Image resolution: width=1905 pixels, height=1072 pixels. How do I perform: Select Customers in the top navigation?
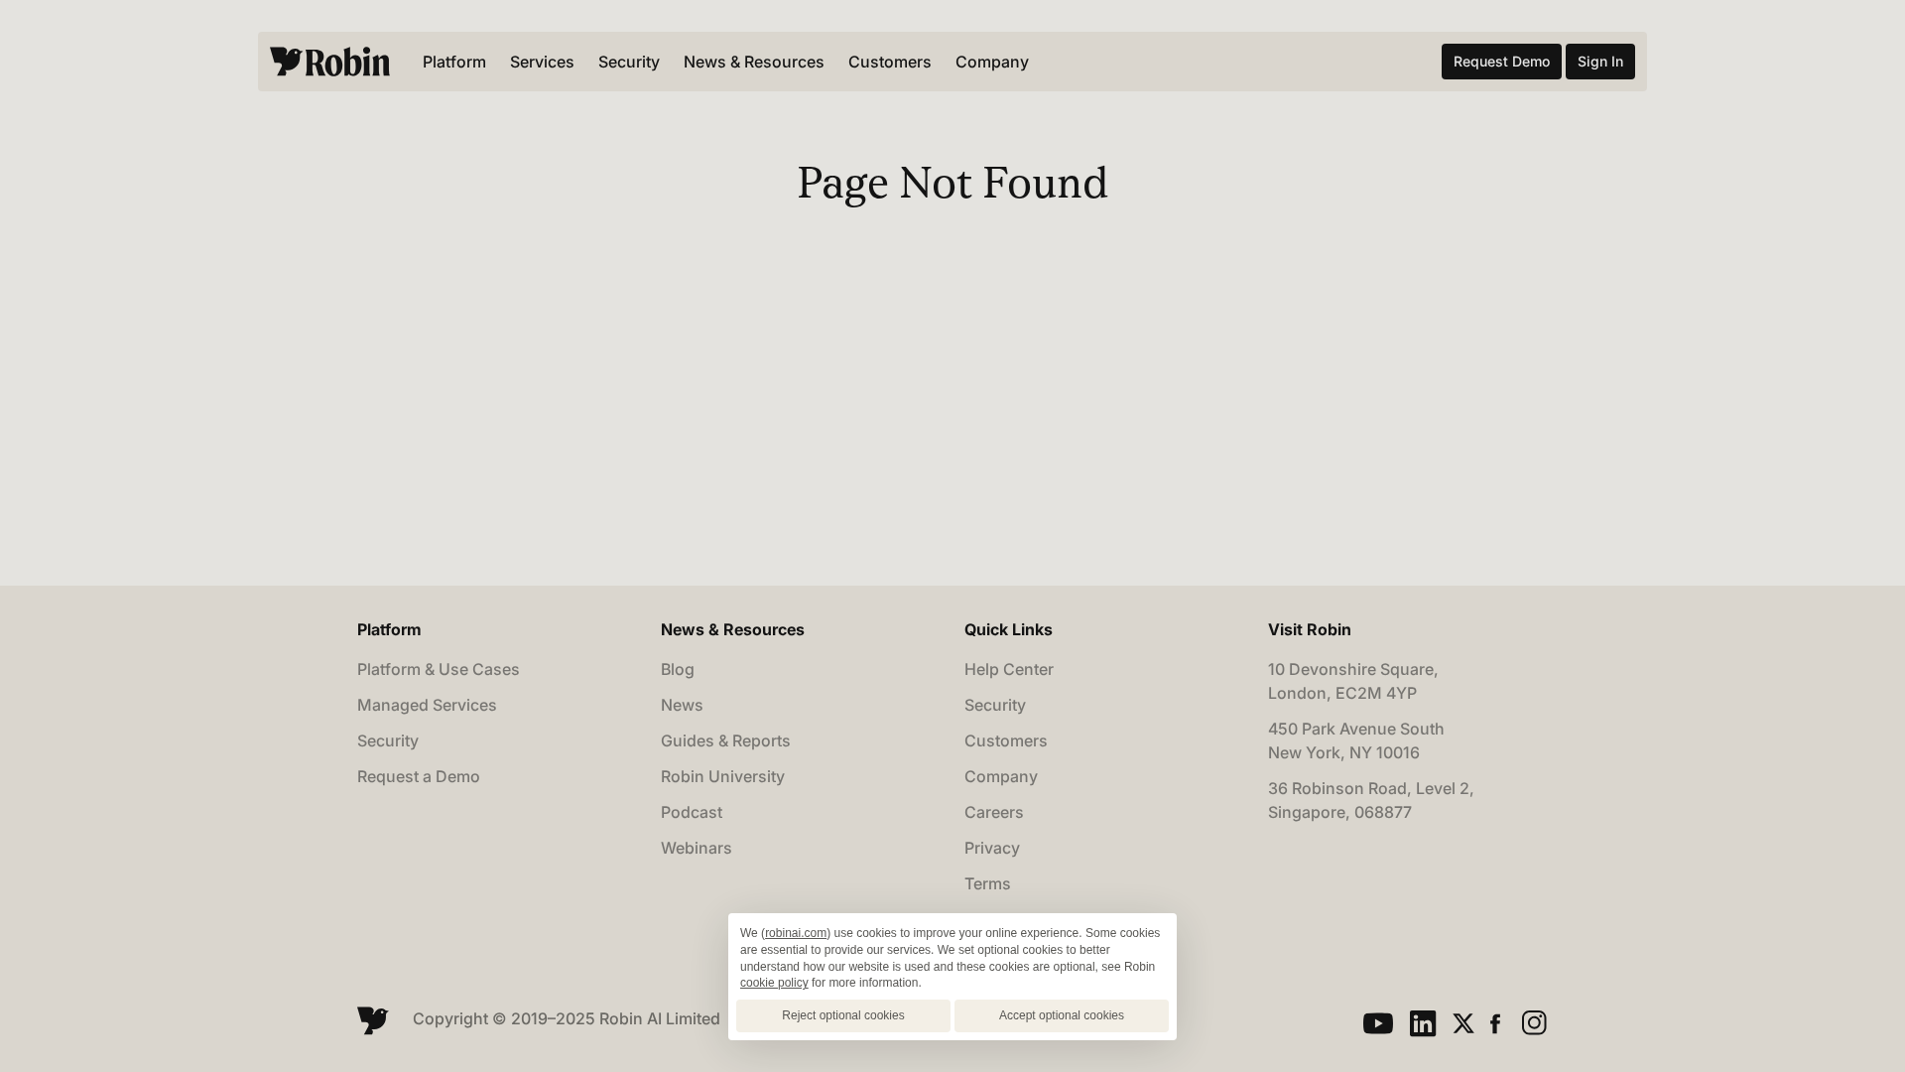click(889, 62)
